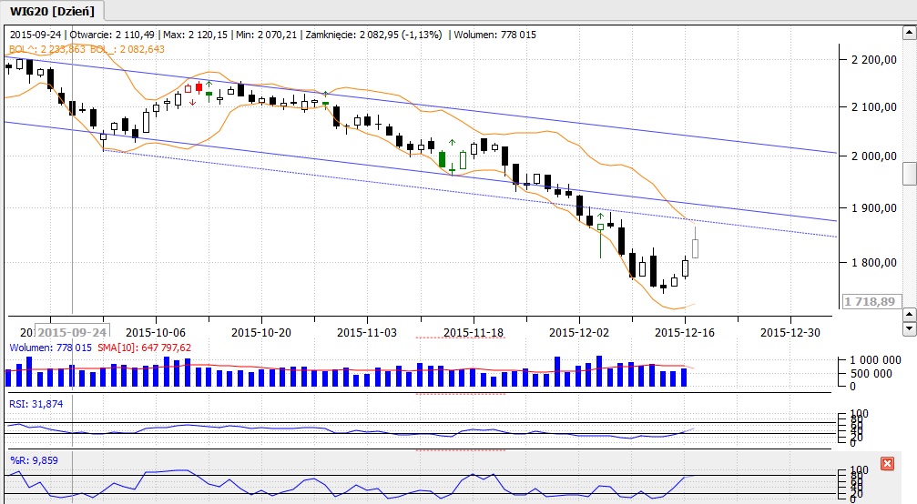Click the Min: 2 070,21 value
This screenshot has height=504, width=917.
pyautogui.click(x=267, y=35)
